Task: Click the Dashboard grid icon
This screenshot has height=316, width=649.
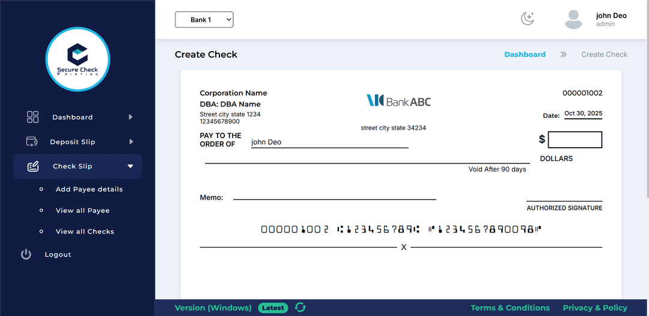Action: click(x=32, y=117)
